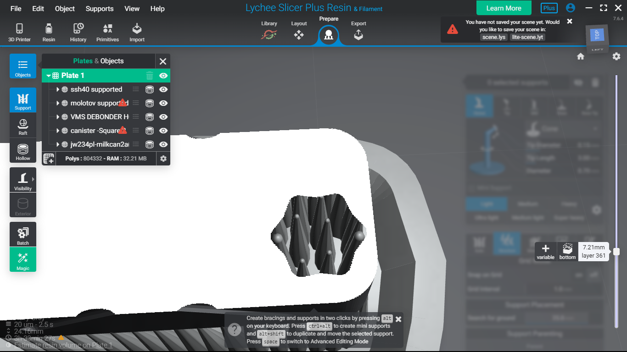Image resolution: width=627 pixels, height=352 pixels.
Task: Click the TOP view cube face
Action: click(x=597, y=34)
